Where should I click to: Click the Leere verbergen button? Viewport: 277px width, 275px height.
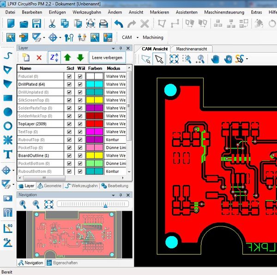107,58
